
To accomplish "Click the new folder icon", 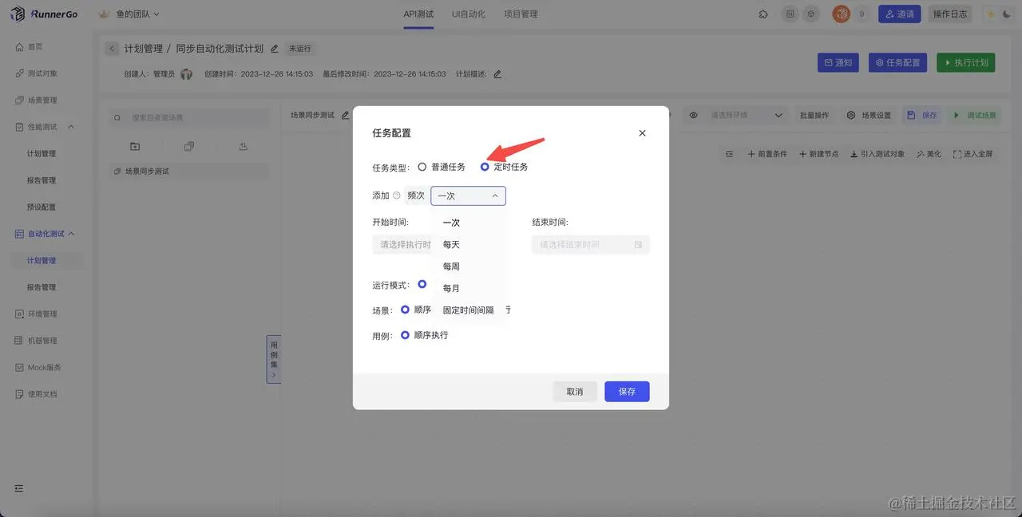I will (135, 147).
